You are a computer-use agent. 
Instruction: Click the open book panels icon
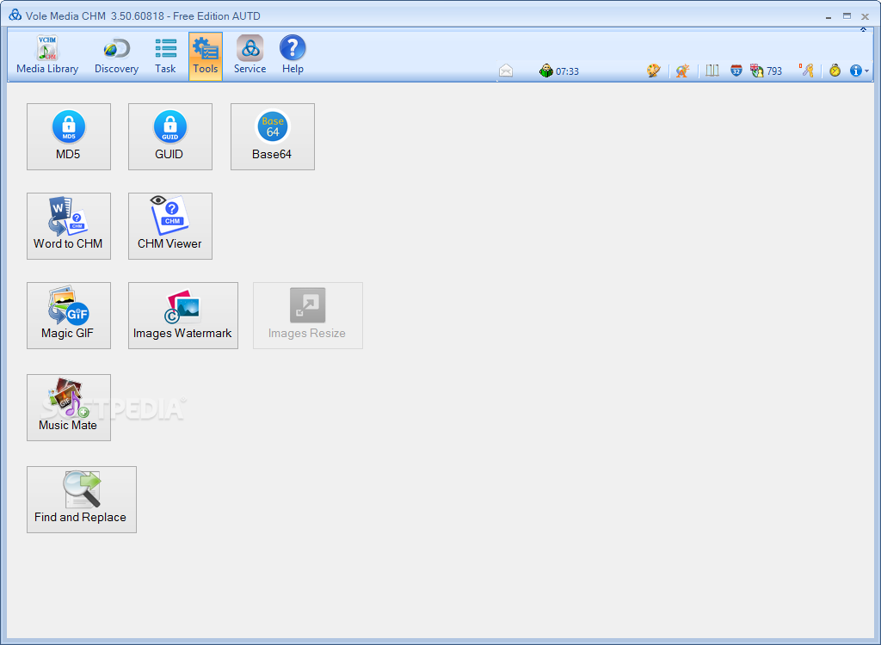pyautogui.click(x=712, y=71)
